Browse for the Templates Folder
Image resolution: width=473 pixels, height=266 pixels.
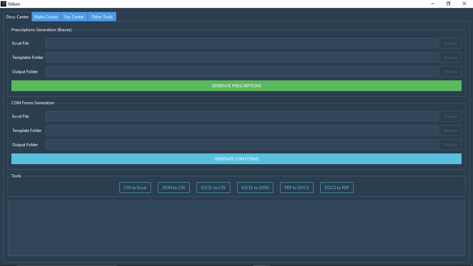(450, 57)
